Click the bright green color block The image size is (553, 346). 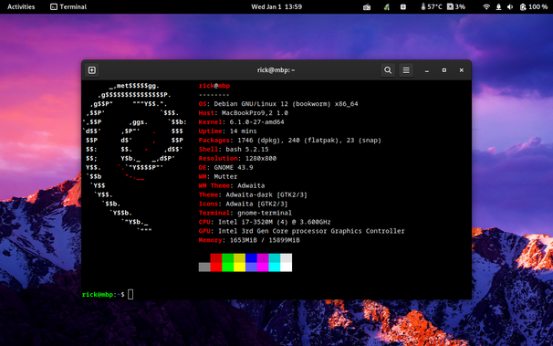click(228, 267)
